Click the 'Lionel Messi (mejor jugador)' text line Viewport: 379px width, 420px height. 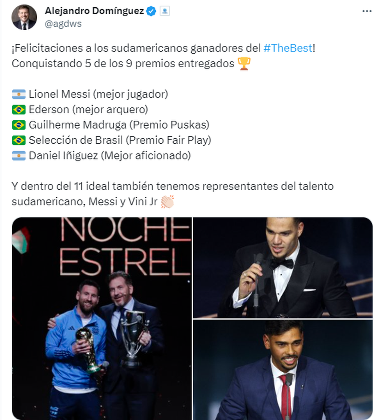click(x=98, y=94)
